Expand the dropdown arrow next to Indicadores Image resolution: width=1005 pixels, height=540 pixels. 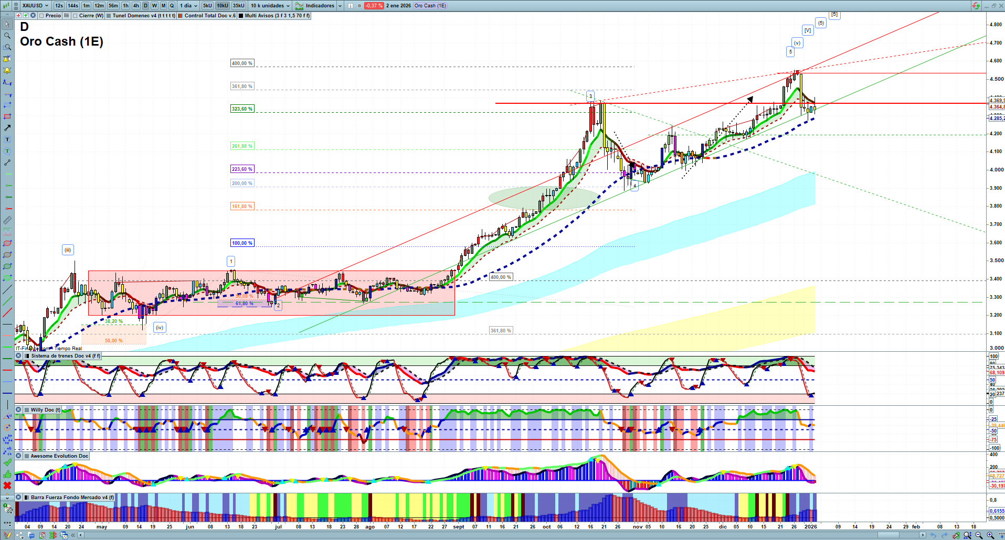click(340, 6)
